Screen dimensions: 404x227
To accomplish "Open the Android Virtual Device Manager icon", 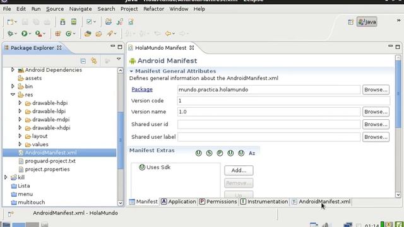I will (74, 22).
